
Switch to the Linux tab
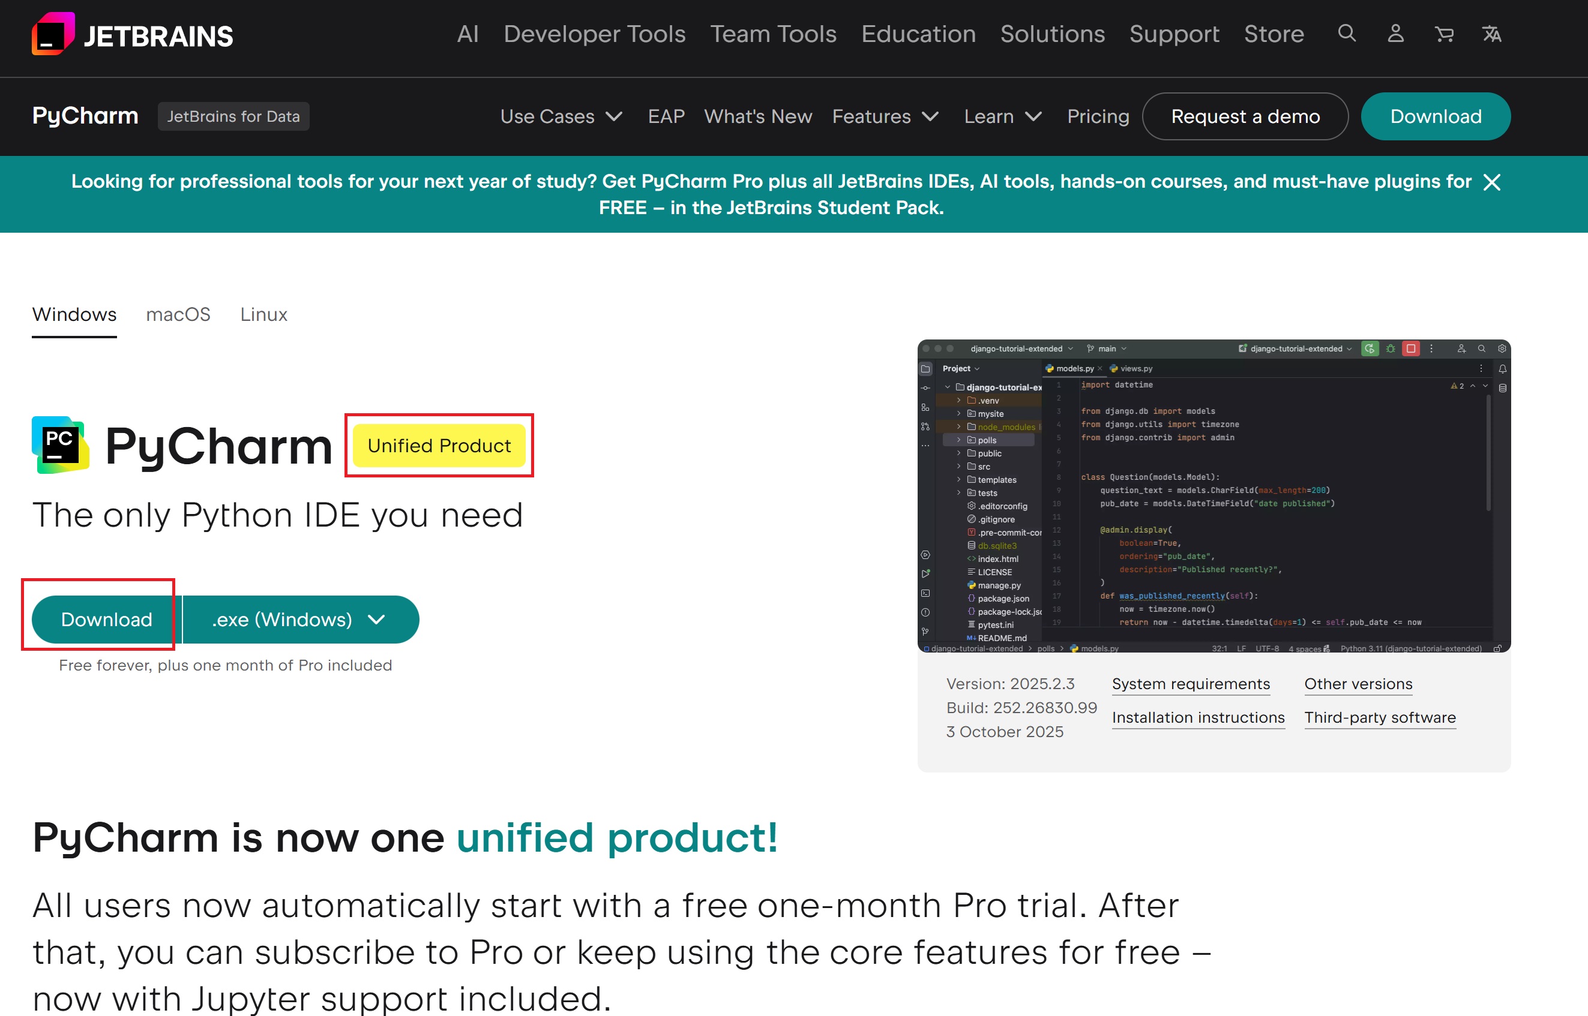point(263,315)
